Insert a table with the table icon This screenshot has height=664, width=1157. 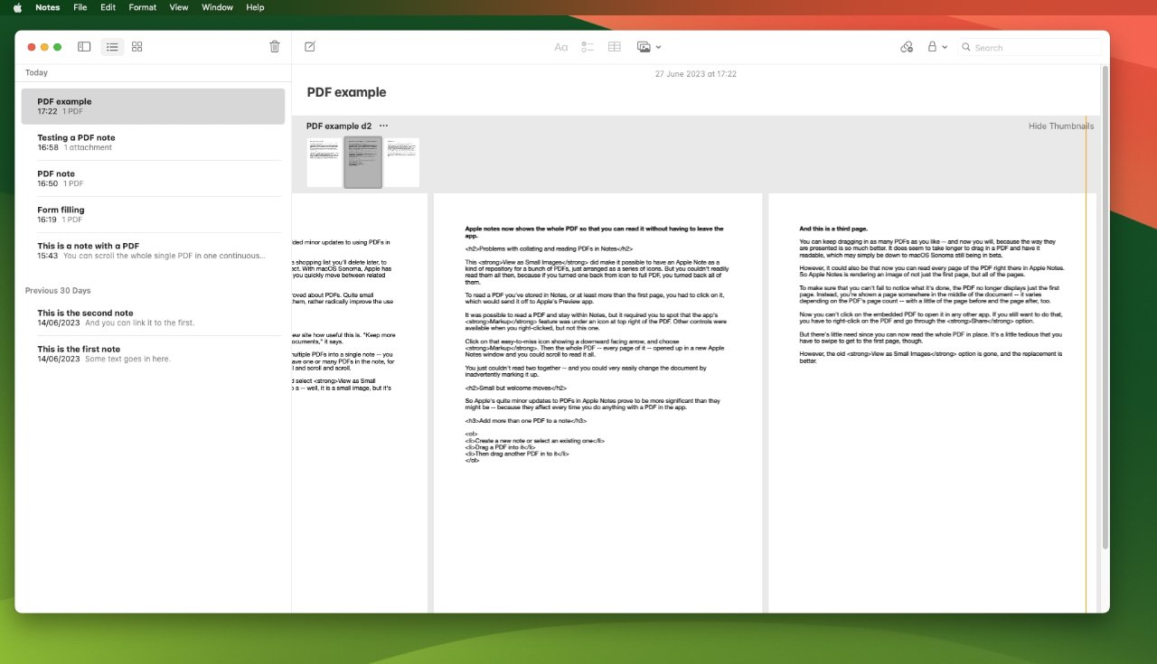point(614,46)
